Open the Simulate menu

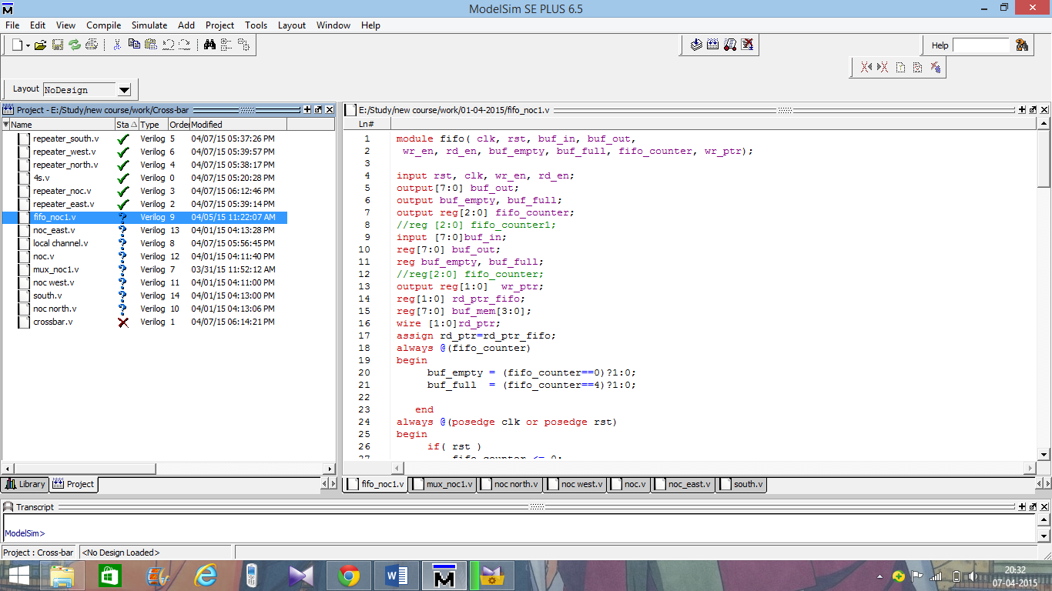tap(149, 25)
